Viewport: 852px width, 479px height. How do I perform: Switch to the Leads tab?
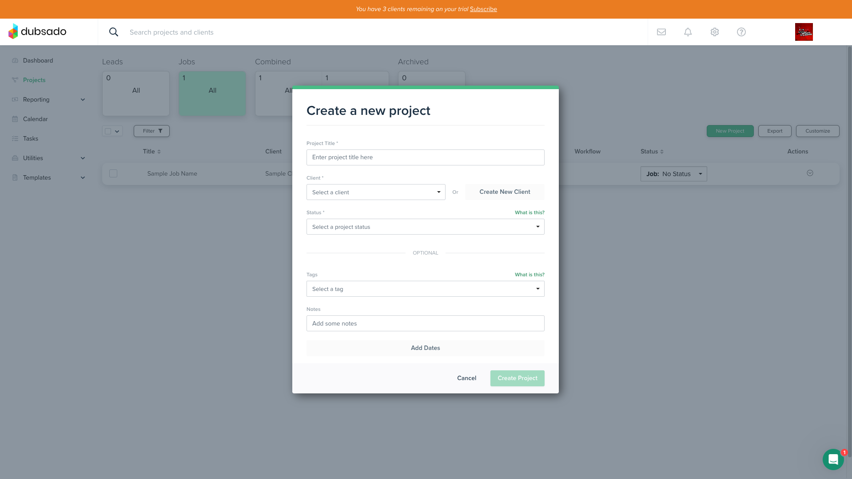pos(135,93)
